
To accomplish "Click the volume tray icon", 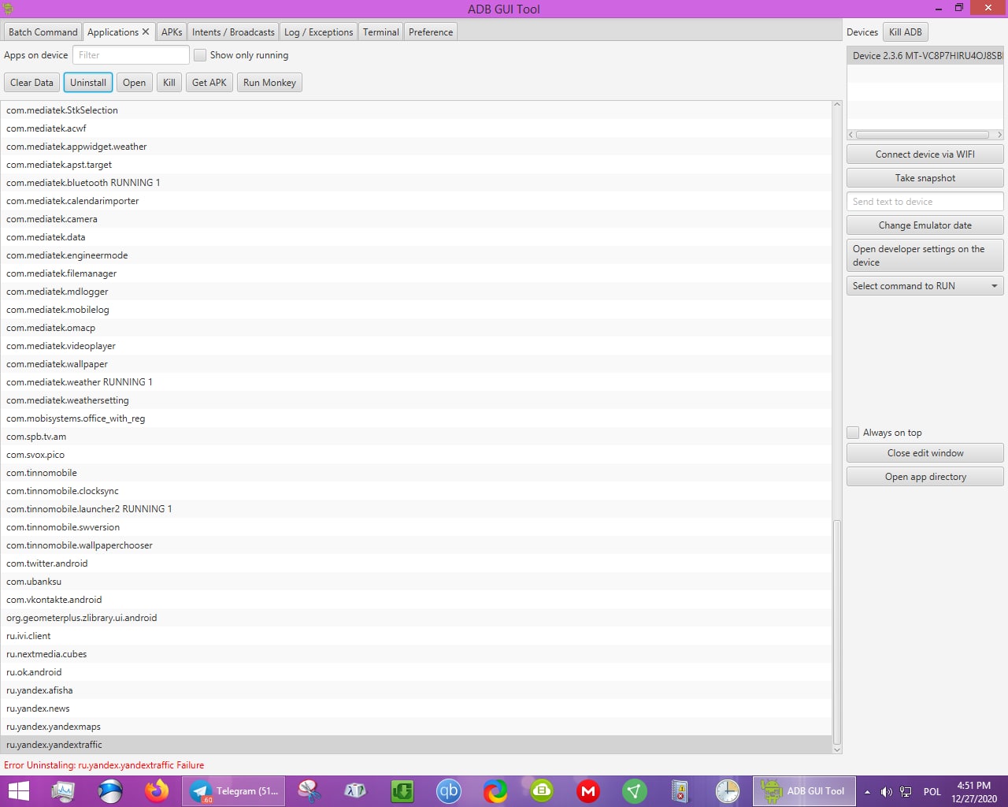I will [x=887, y=792].
